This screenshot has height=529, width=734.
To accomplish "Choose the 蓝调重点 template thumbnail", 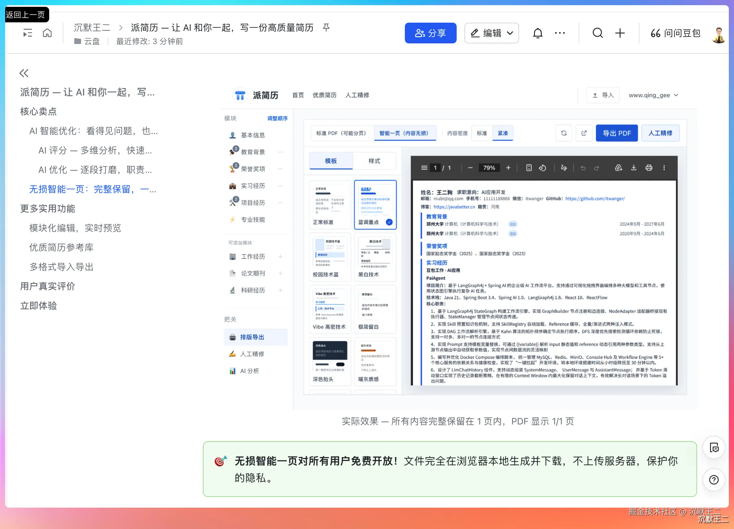I will pyautogui.click(x=375, y=205).
